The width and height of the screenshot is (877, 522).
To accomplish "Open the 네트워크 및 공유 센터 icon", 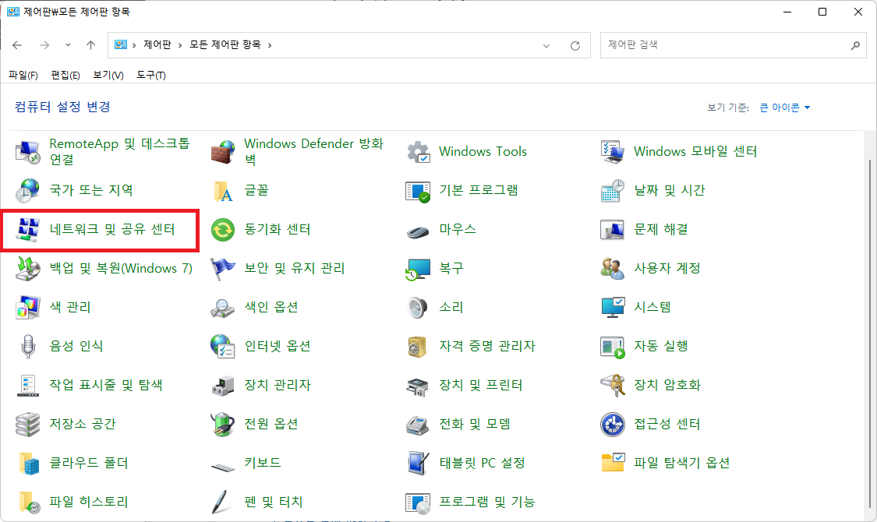I will 27,230.
